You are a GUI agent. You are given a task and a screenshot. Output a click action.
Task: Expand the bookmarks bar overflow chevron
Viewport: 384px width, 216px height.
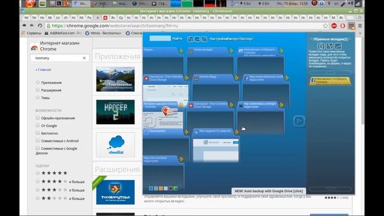point(360,33)
